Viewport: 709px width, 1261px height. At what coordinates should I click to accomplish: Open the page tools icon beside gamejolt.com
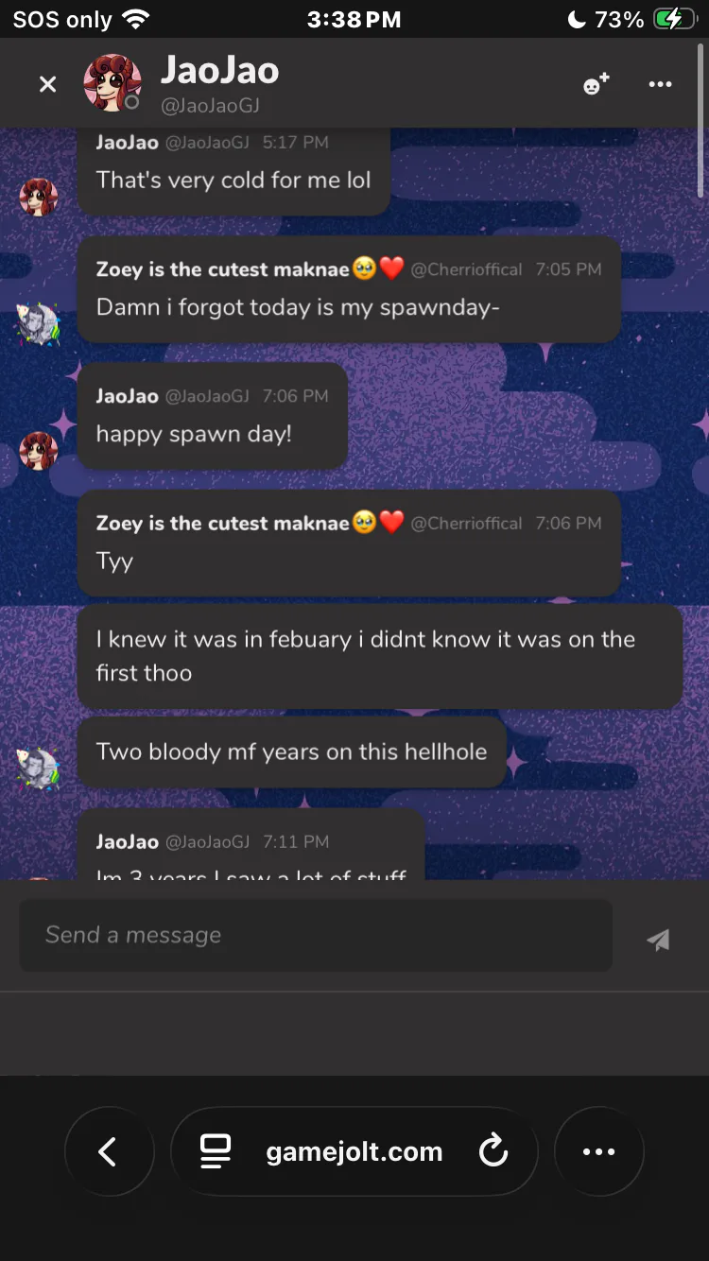216,1151
